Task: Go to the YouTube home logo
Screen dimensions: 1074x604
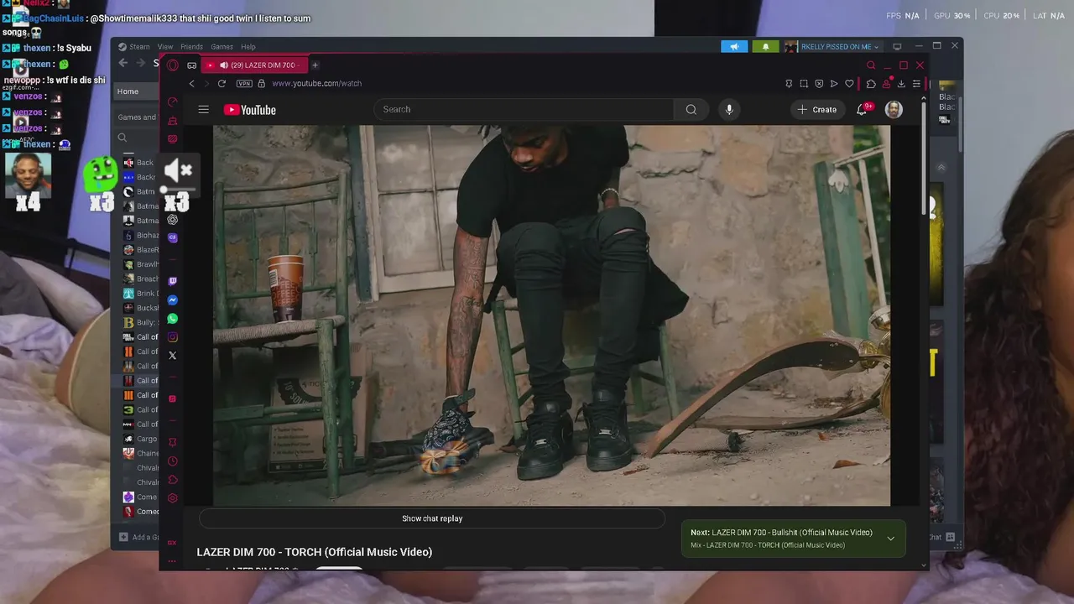Action: [250, 110]
